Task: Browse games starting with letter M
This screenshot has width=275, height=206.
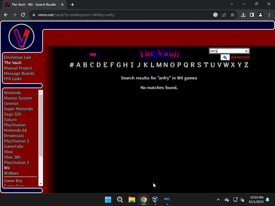Action: (159, 65)
